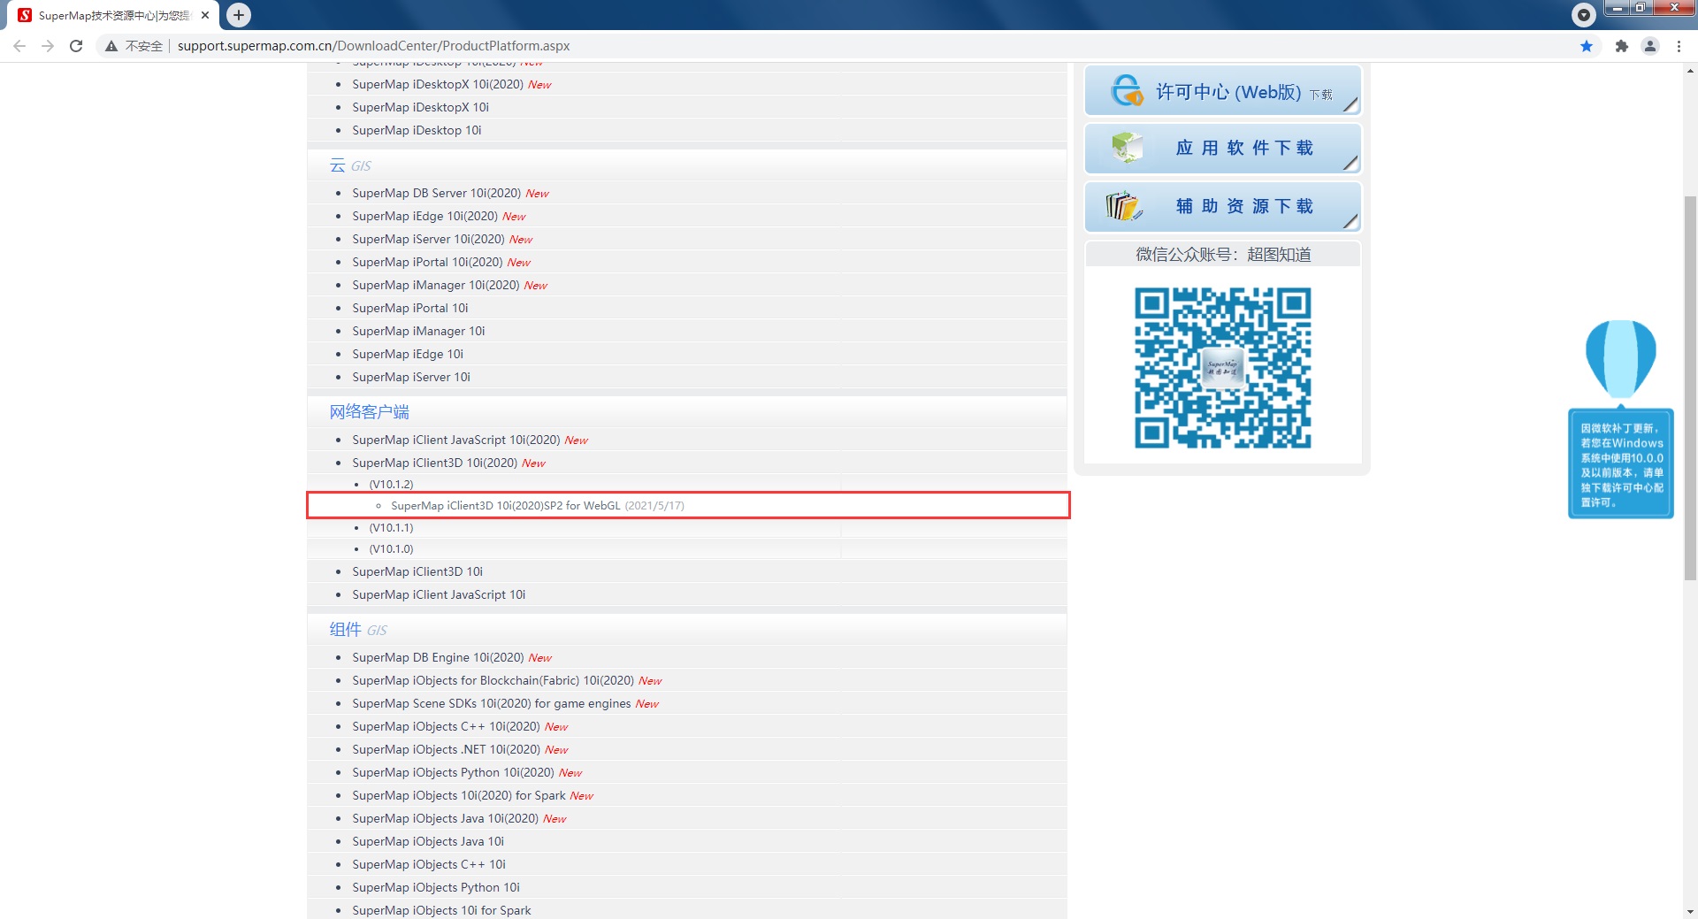The height and width of the screenshot is (919, 1698).
Task: Click SuperMap iObjects 10i(2020) for Spark
Action: point(458,795)
